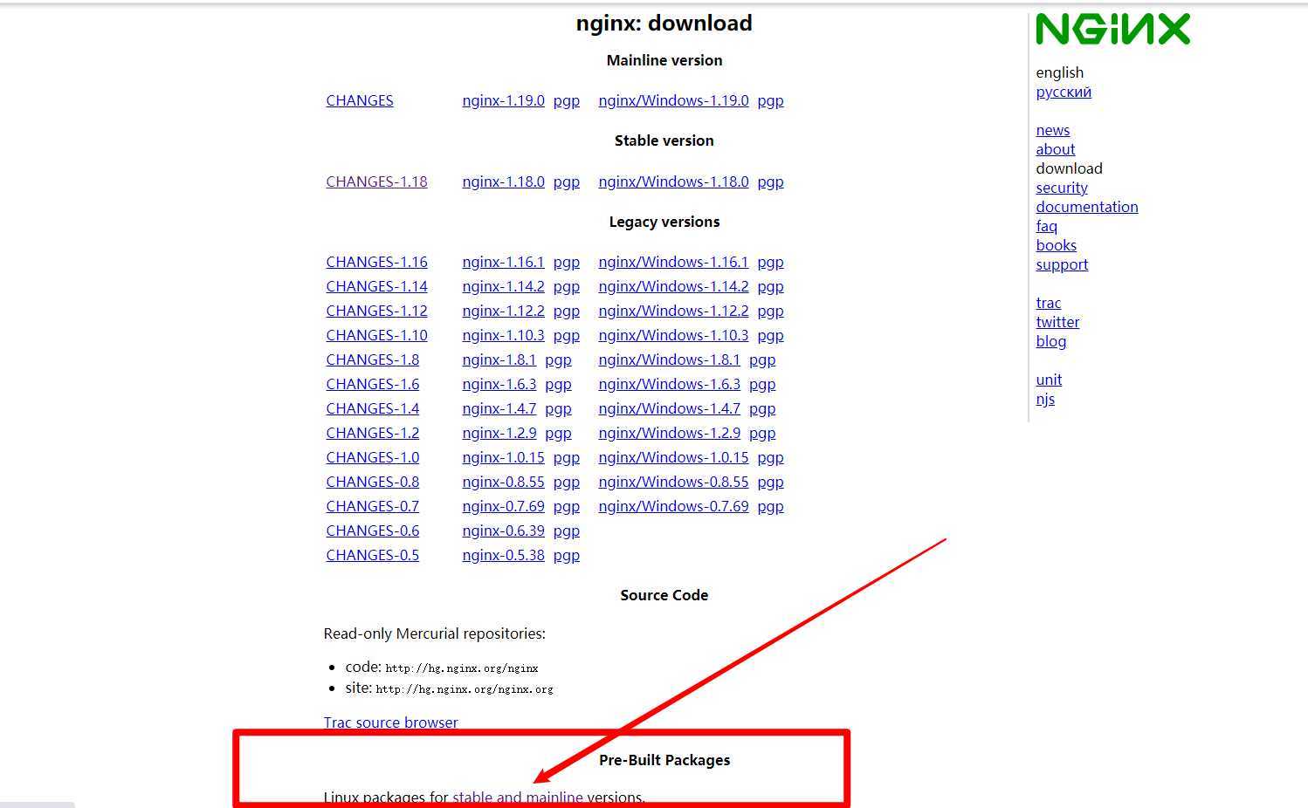The height and width of the screenshot is (808, 1308).
Task: Switch language to русский
Action: [x=1064, y=92]
